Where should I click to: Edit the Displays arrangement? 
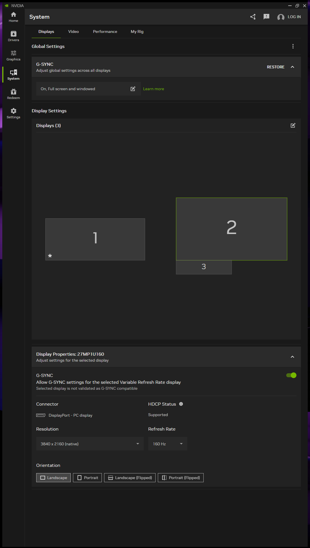click(x=293, y=125)
